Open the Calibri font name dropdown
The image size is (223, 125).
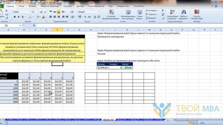coord(30,12)
